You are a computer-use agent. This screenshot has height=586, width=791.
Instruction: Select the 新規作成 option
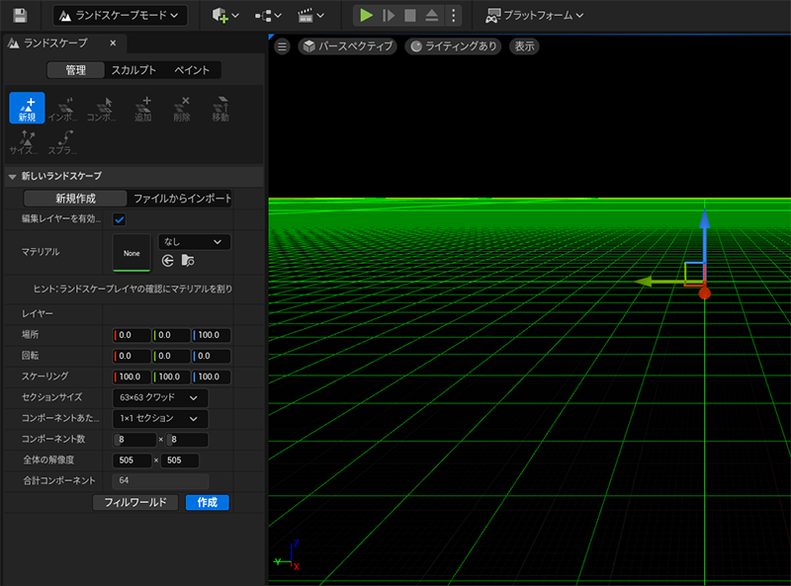click(x=75, y=199)
